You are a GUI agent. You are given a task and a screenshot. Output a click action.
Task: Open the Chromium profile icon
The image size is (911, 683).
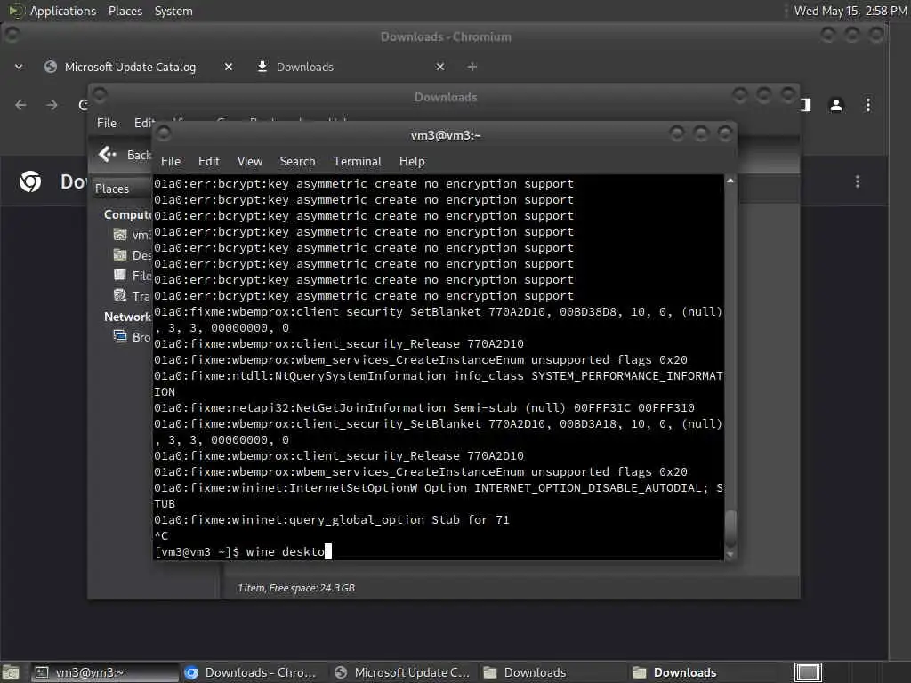[x=836, y=105]
